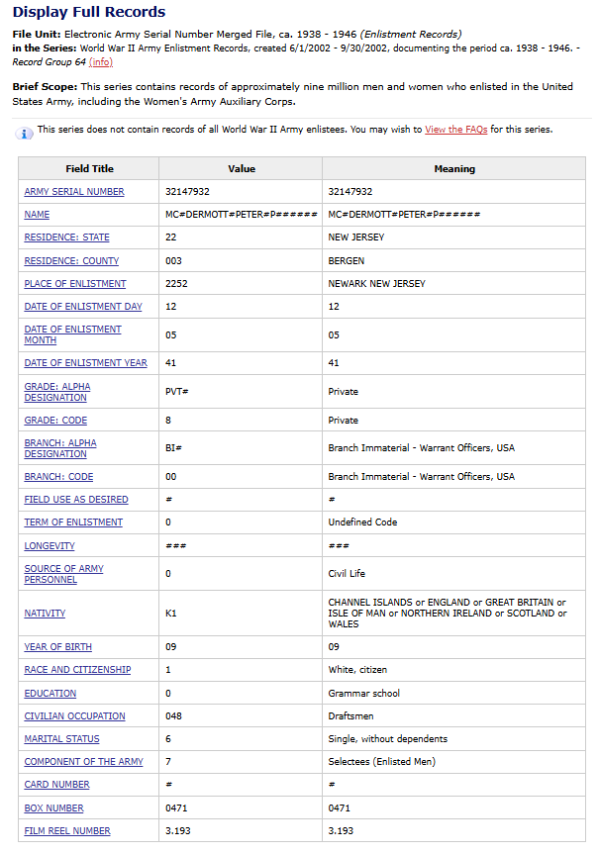Click the BRANCH: CODE field link
The image size is (599, 854).
click(x=58, y=477)
